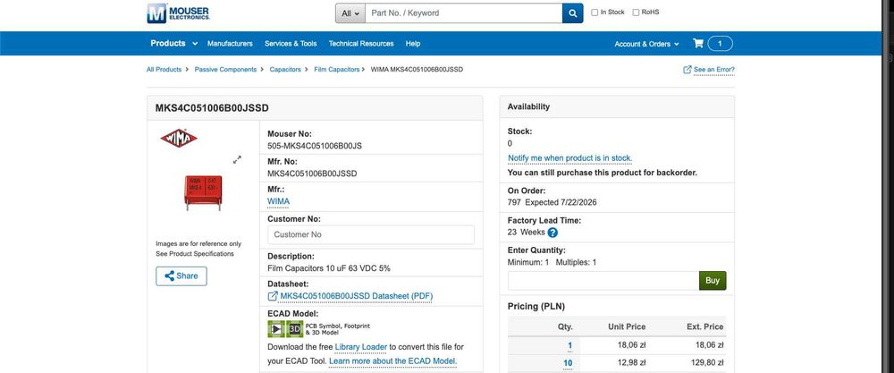
Task: Click the magnifier search button
Action: click(x=572, y=13)
